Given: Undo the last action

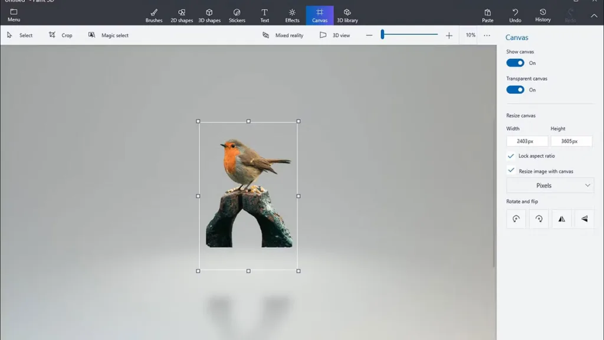Looking at the screenshot, I should (x=515, y=16).
